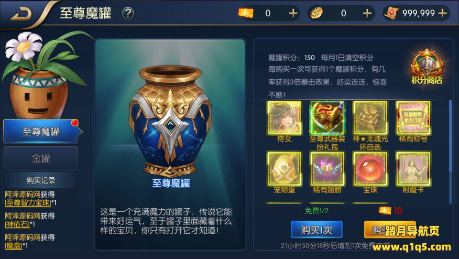Add tickets with the first plus button
The width and height of the screenshot is (459, 259).
(x=293, y=13)
